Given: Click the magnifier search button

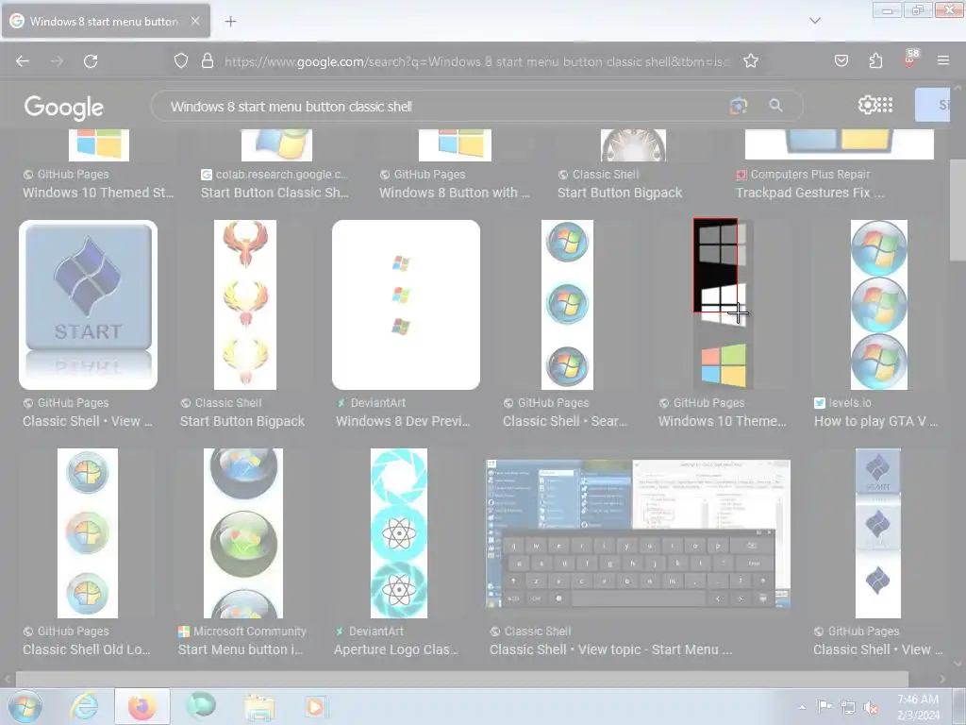Looking at the screenshot, I should point(775,106).
